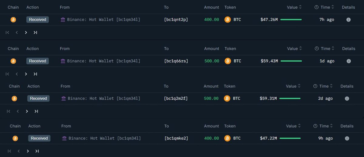
Task: Click the Bitcoin chain icon in the [bc1q66rs] row
Action: click(x=13, y=61)
